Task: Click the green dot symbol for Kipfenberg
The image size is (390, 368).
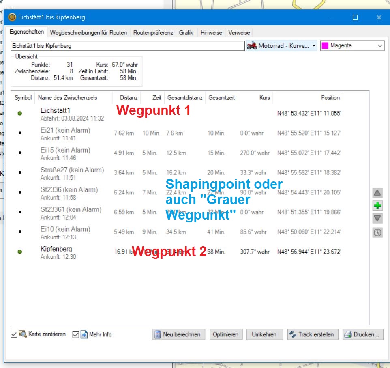Action: [20, 252]
